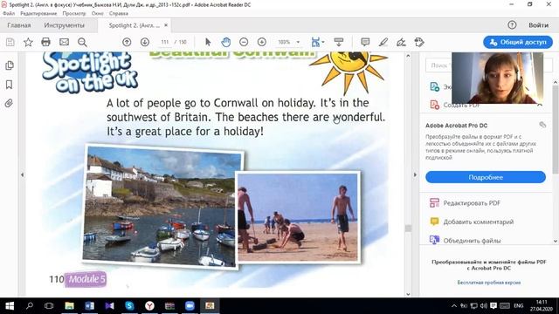Collapse right tools pane arrow
The width and height of the screenshot is (559, 314).
415,174
